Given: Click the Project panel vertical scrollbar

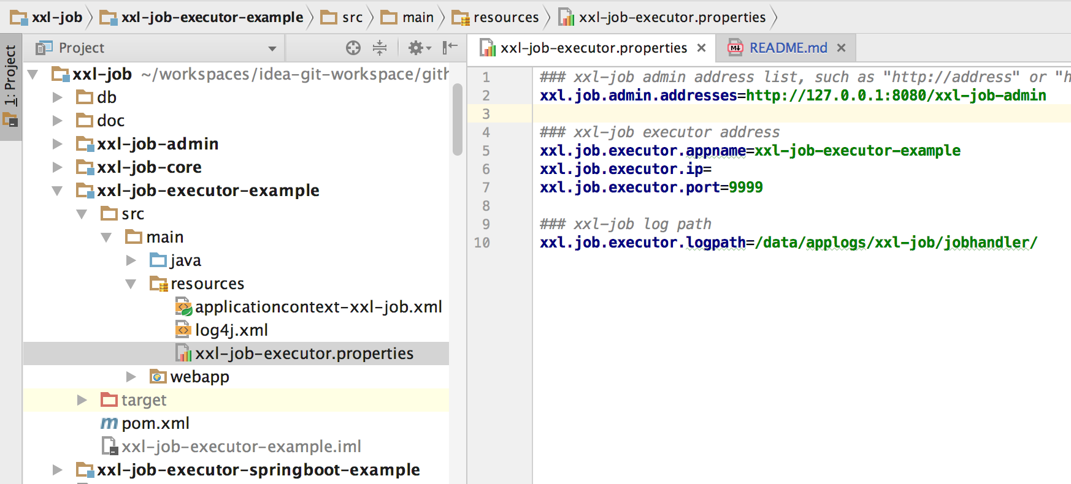Looking at the screenshot, I should coord(457,119).
